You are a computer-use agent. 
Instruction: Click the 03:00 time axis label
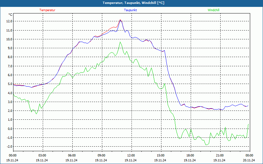tap(42, 155)
